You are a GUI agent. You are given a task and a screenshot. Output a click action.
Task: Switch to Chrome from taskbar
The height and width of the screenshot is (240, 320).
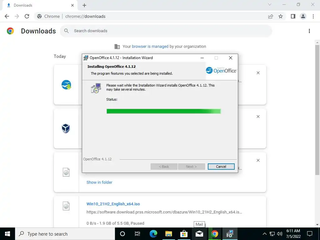pyautogui.click(x=214, y=234)
